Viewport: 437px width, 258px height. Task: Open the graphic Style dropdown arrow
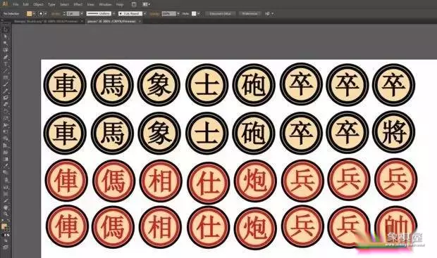[x=199, y=13]
